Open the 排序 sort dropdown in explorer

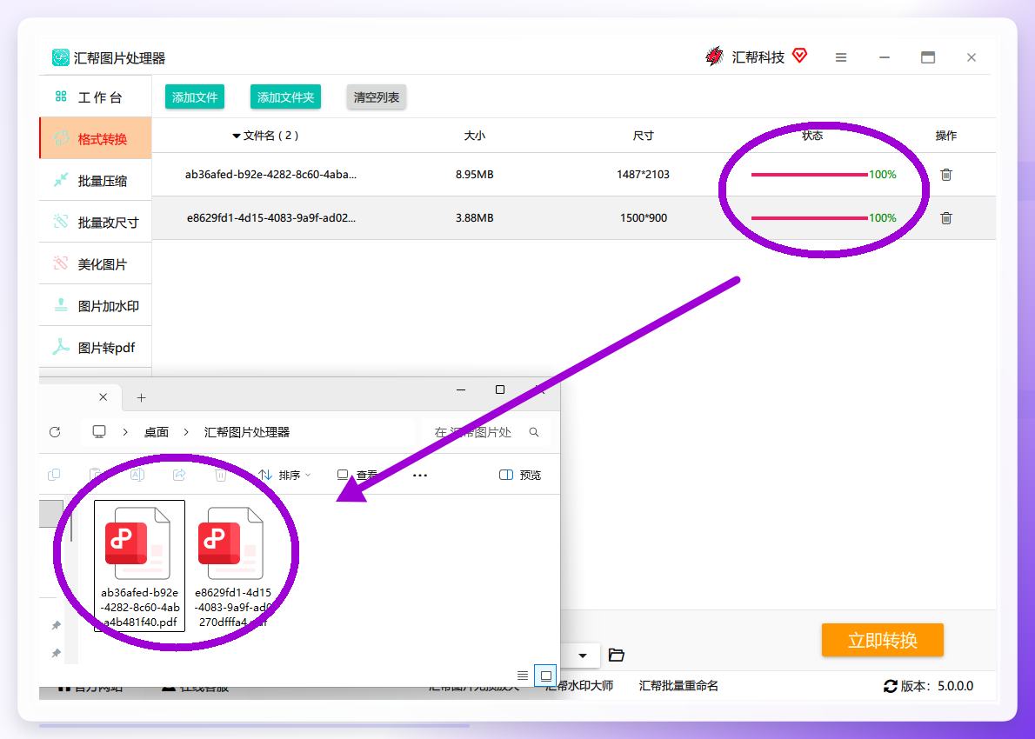coord(284,475)
